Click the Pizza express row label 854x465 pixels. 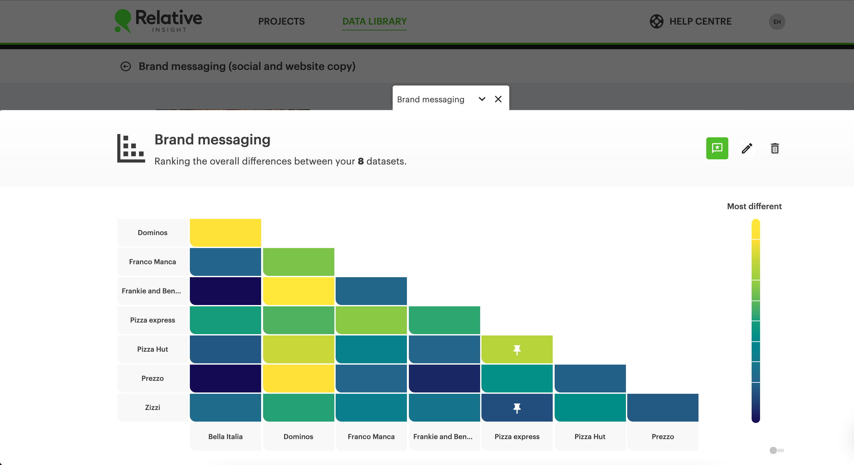pos(153,320)
